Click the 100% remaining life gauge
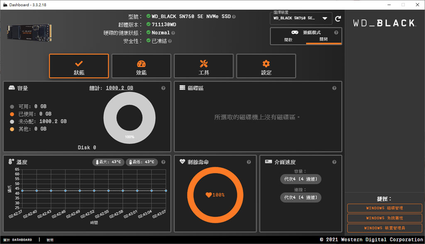Viewport: 425px width, 244px height. pos(215,195)
